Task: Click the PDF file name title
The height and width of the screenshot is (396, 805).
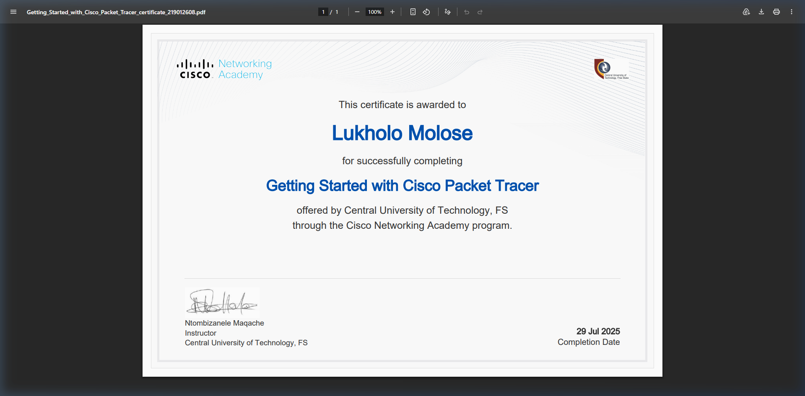Action: click(x=116, y=12)
